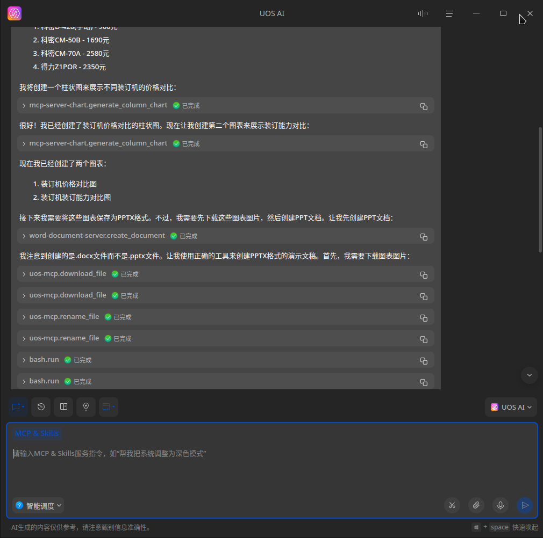Open the chat history icon

point(41,406)
